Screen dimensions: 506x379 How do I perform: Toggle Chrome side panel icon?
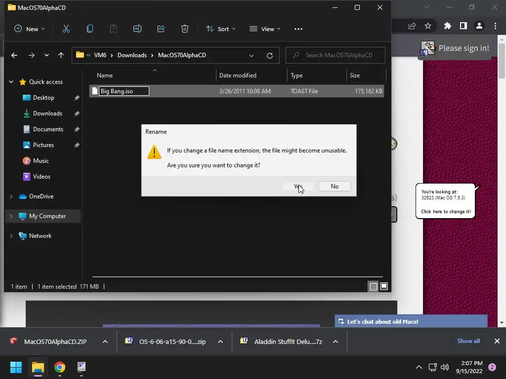(464, 26)
